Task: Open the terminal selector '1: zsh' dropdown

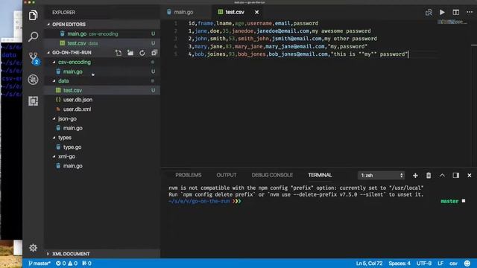Action: click(x=382, y=176)
